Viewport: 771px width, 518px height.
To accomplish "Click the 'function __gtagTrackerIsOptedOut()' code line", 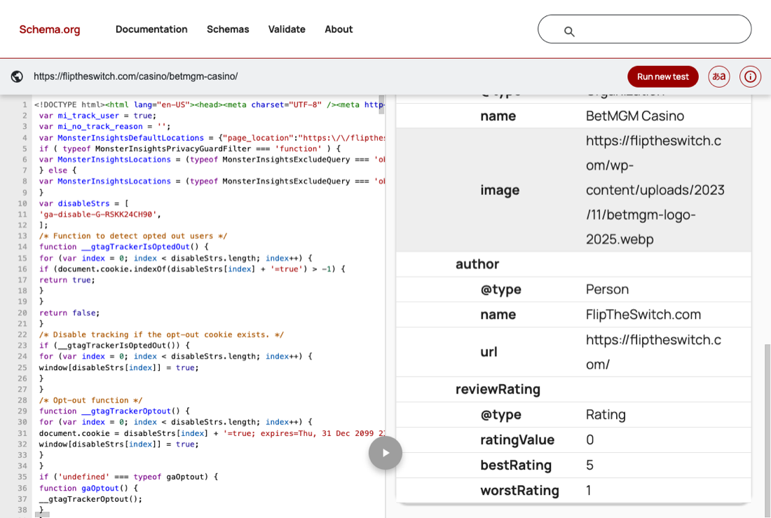I will pos(123,247).
